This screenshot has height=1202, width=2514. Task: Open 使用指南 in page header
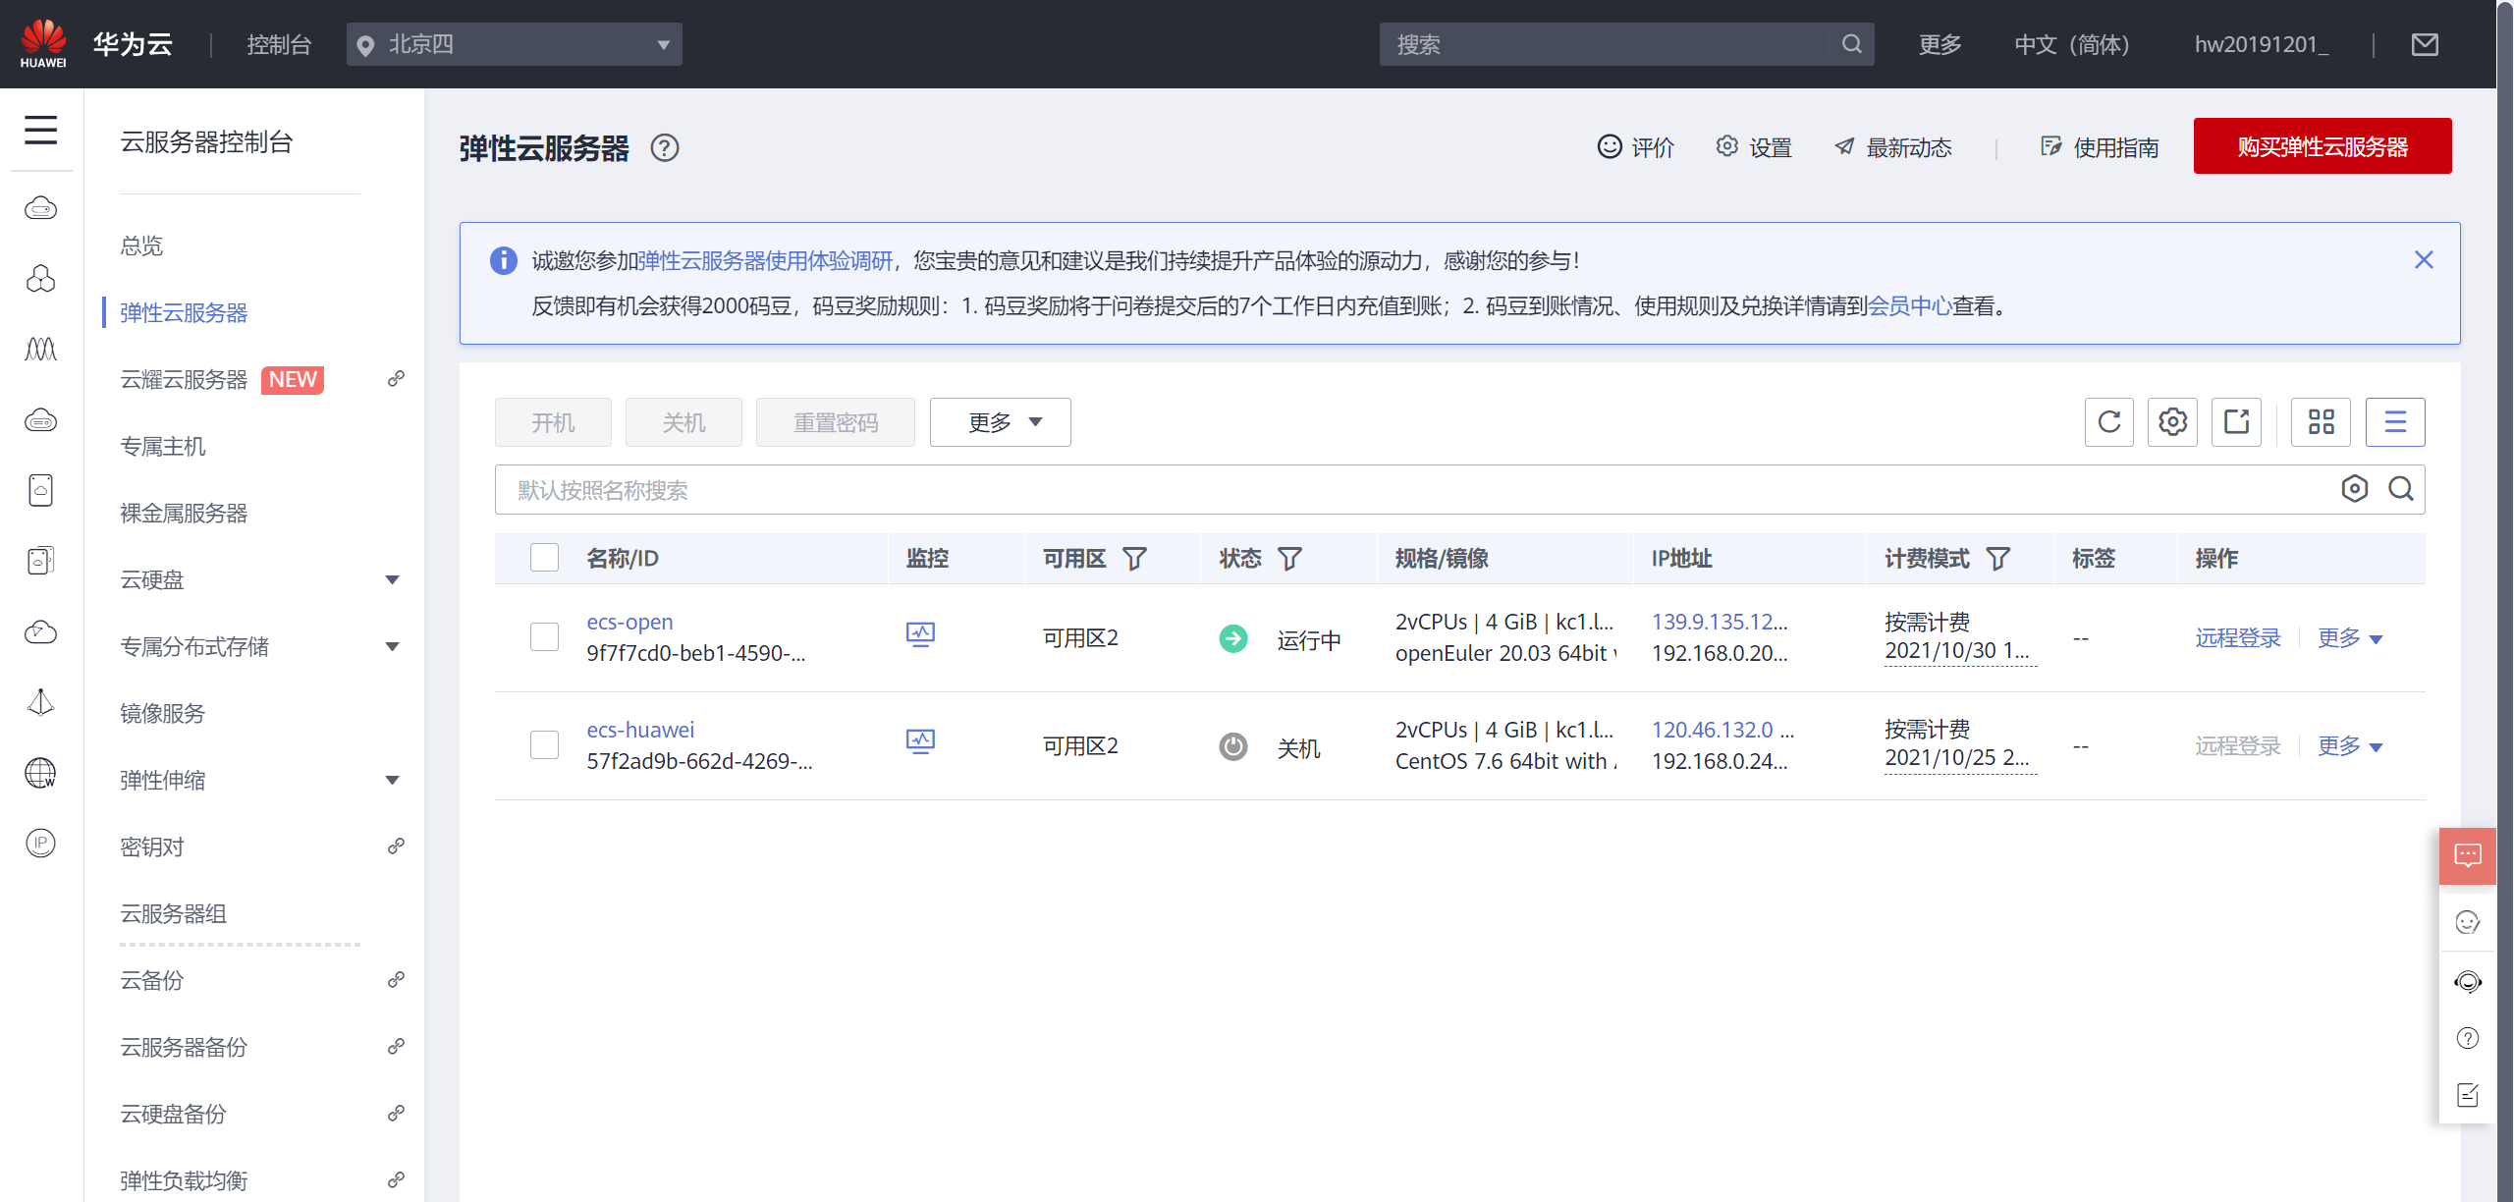point(2100,147)
